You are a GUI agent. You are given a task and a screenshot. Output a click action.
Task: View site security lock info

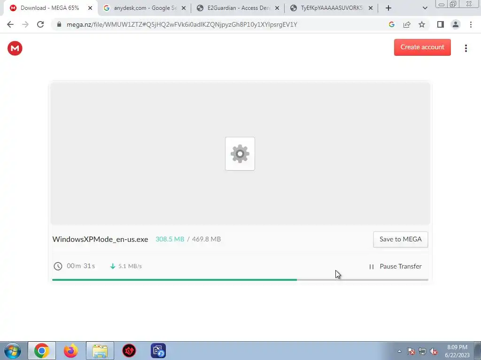(x=59, y=24)
